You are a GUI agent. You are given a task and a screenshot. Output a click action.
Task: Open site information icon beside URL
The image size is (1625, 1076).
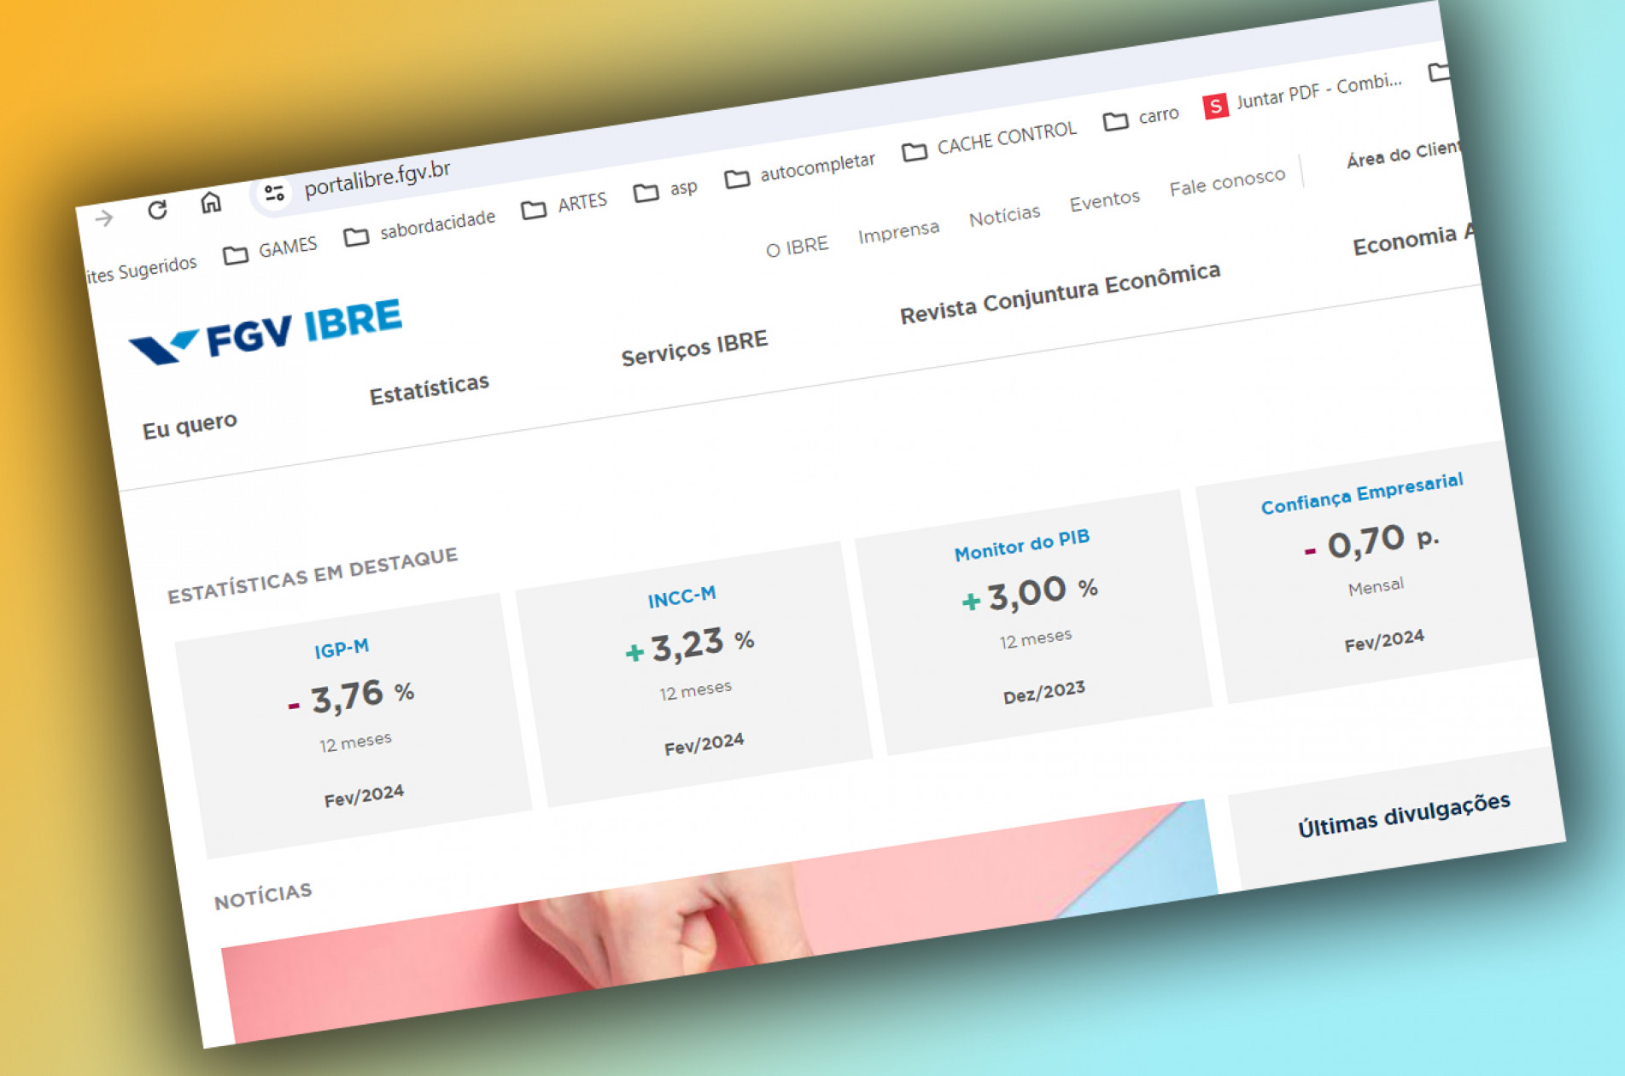tap(274, 193)
